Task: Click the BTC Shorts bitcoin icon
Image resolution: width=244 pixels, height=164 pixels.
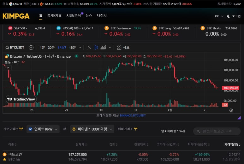Action: (x=203, y=28)
